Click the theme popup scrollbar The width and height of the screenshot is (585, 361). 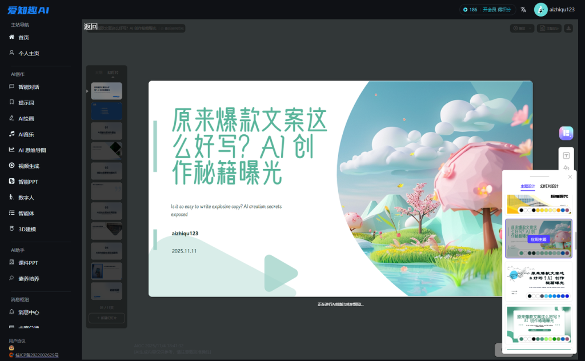(x=576, y=240)
